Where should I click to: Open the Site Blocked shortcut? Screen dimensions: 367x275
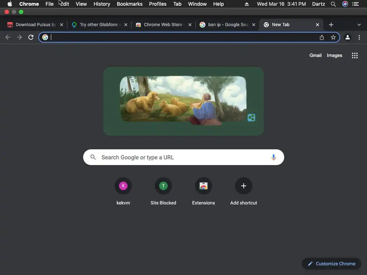[x=163, y=192]
